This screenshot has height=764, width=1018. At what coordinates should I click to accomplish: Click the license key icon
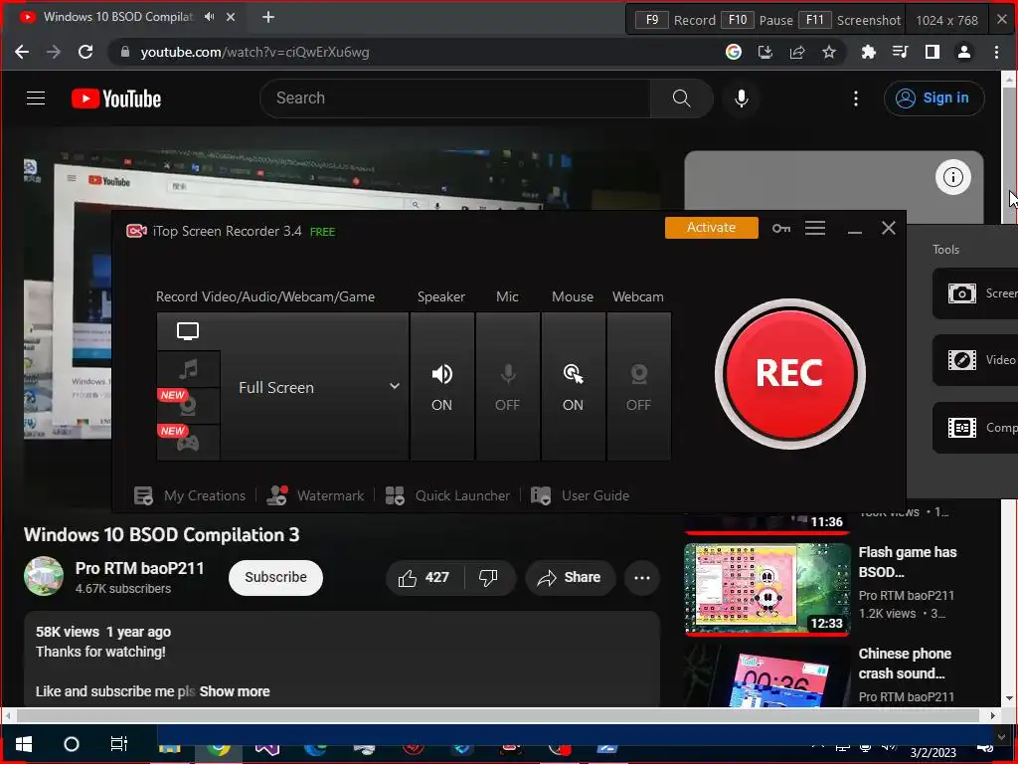781,228
